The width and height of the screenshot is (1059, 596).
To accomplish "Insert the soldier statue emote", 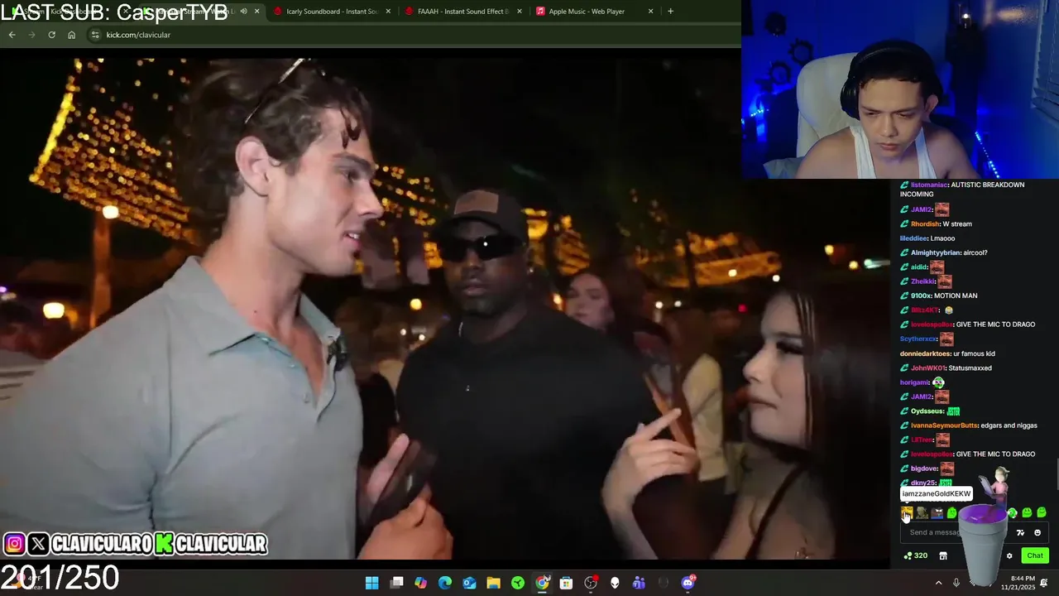I will [922, 513].
